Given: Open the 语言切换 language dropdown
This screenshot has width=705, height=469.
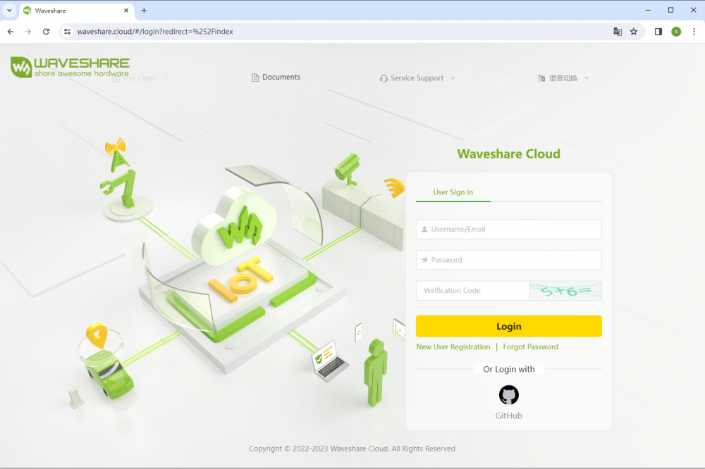Looking at the screenshot, I should [563, 78].
